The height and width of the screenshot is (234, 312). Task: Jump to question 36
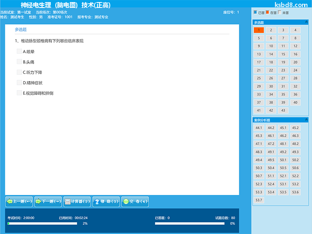(295, 94)
